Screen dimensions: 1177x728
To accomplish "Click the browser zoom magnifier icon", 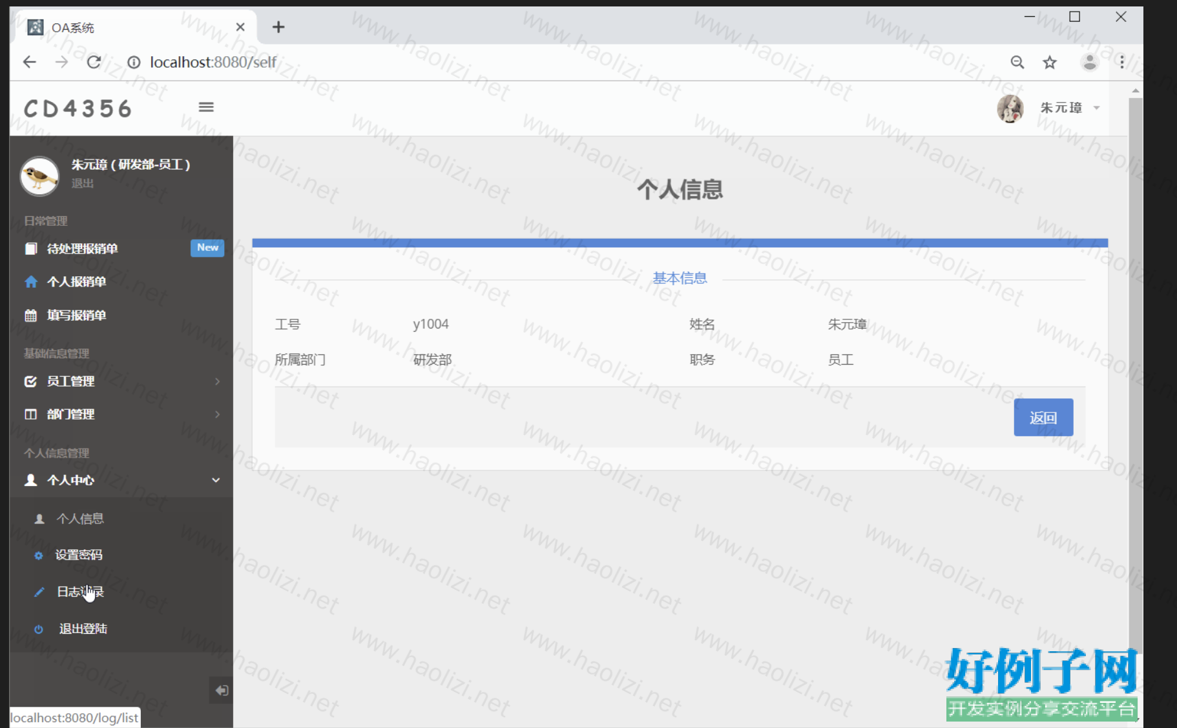I will click(x=1017, y=62).
